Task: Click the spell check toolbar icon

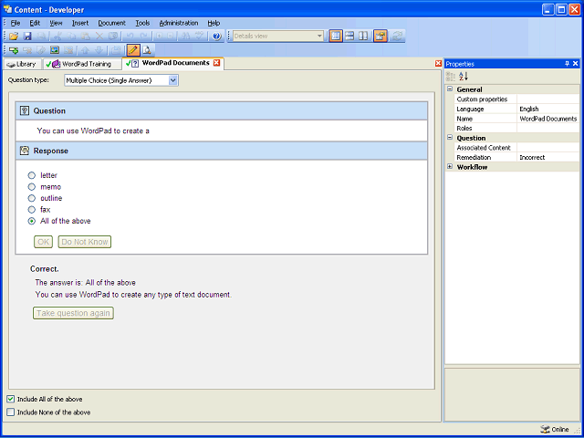Action: point(200,36)
